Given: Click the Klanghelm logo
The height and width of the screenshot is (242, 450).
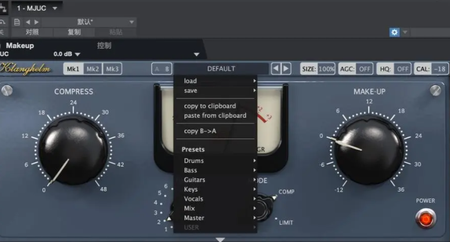Looking at the screenshot, I should click(26, 69).
